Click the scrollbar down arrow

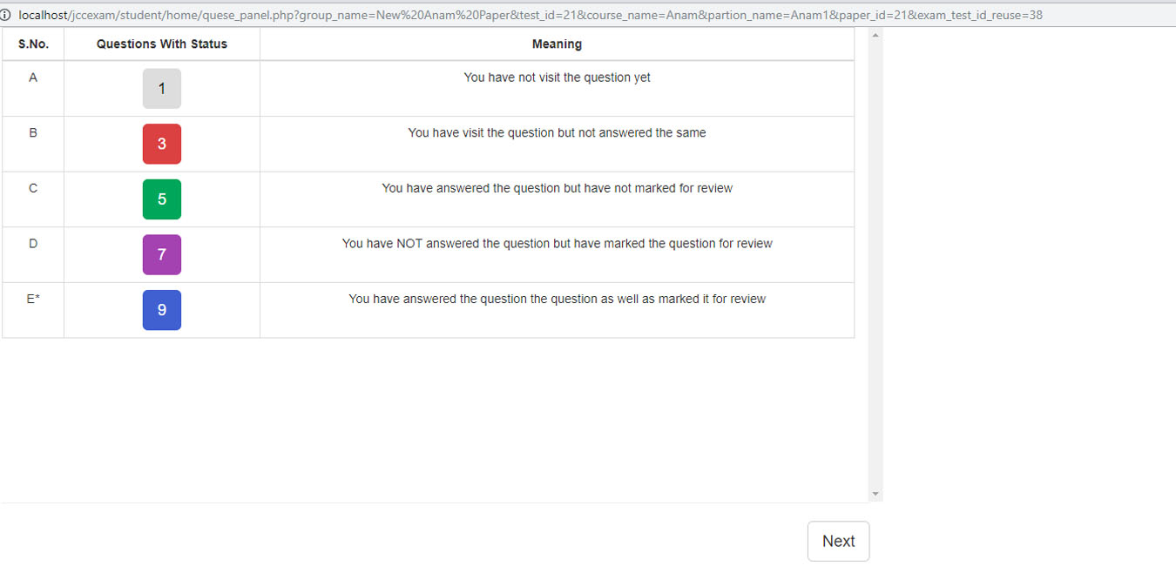tap(875, 494)
